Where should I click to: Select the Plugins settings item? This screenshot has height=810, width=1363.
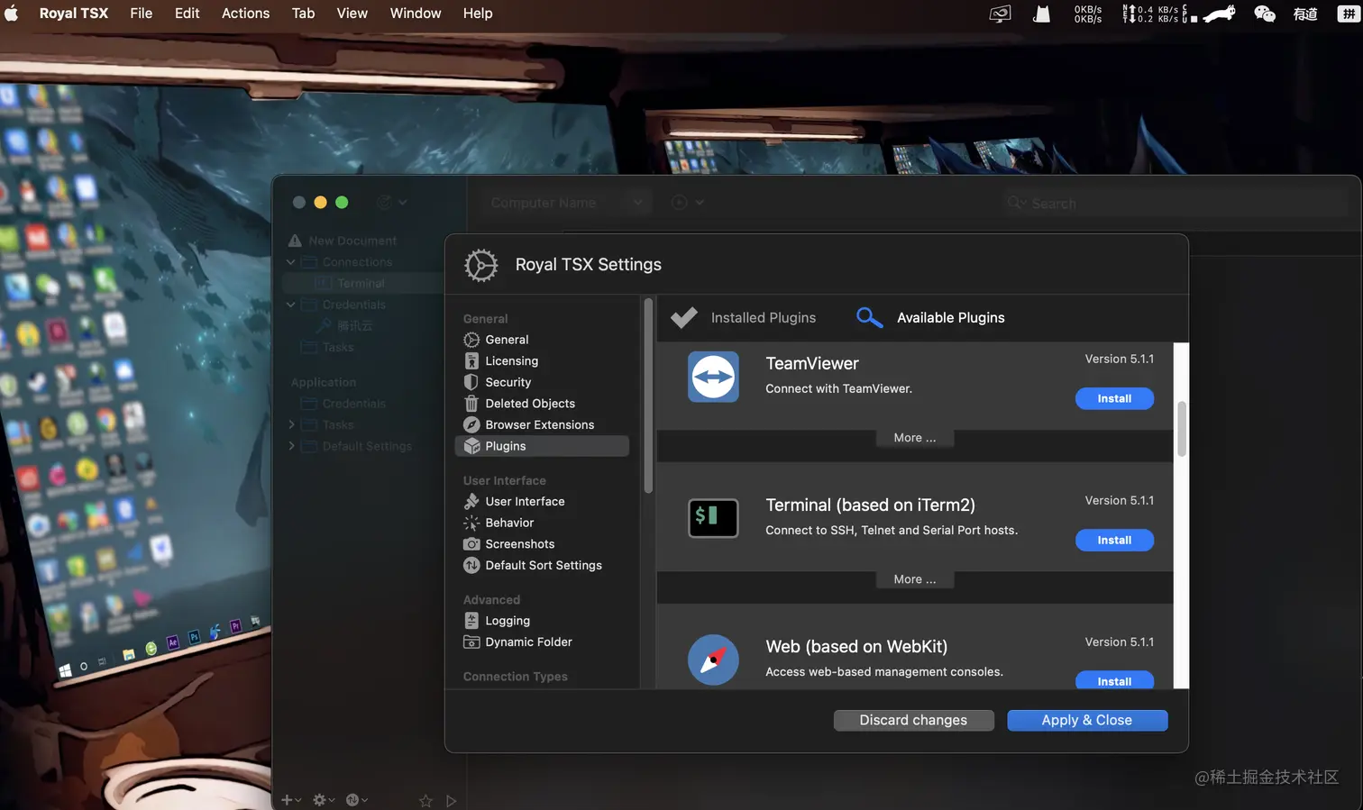[542, 446]
